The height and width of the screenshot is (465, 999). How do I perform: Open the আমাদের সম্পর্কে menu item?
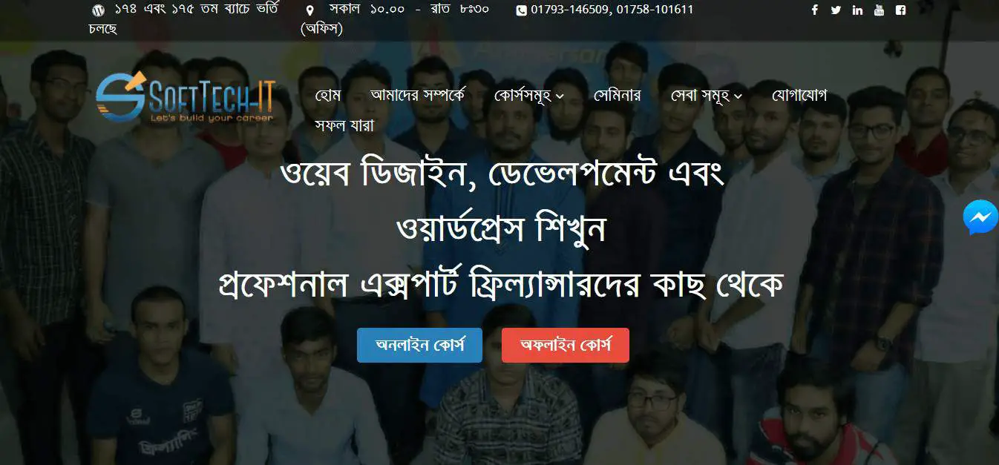point(417,96)
